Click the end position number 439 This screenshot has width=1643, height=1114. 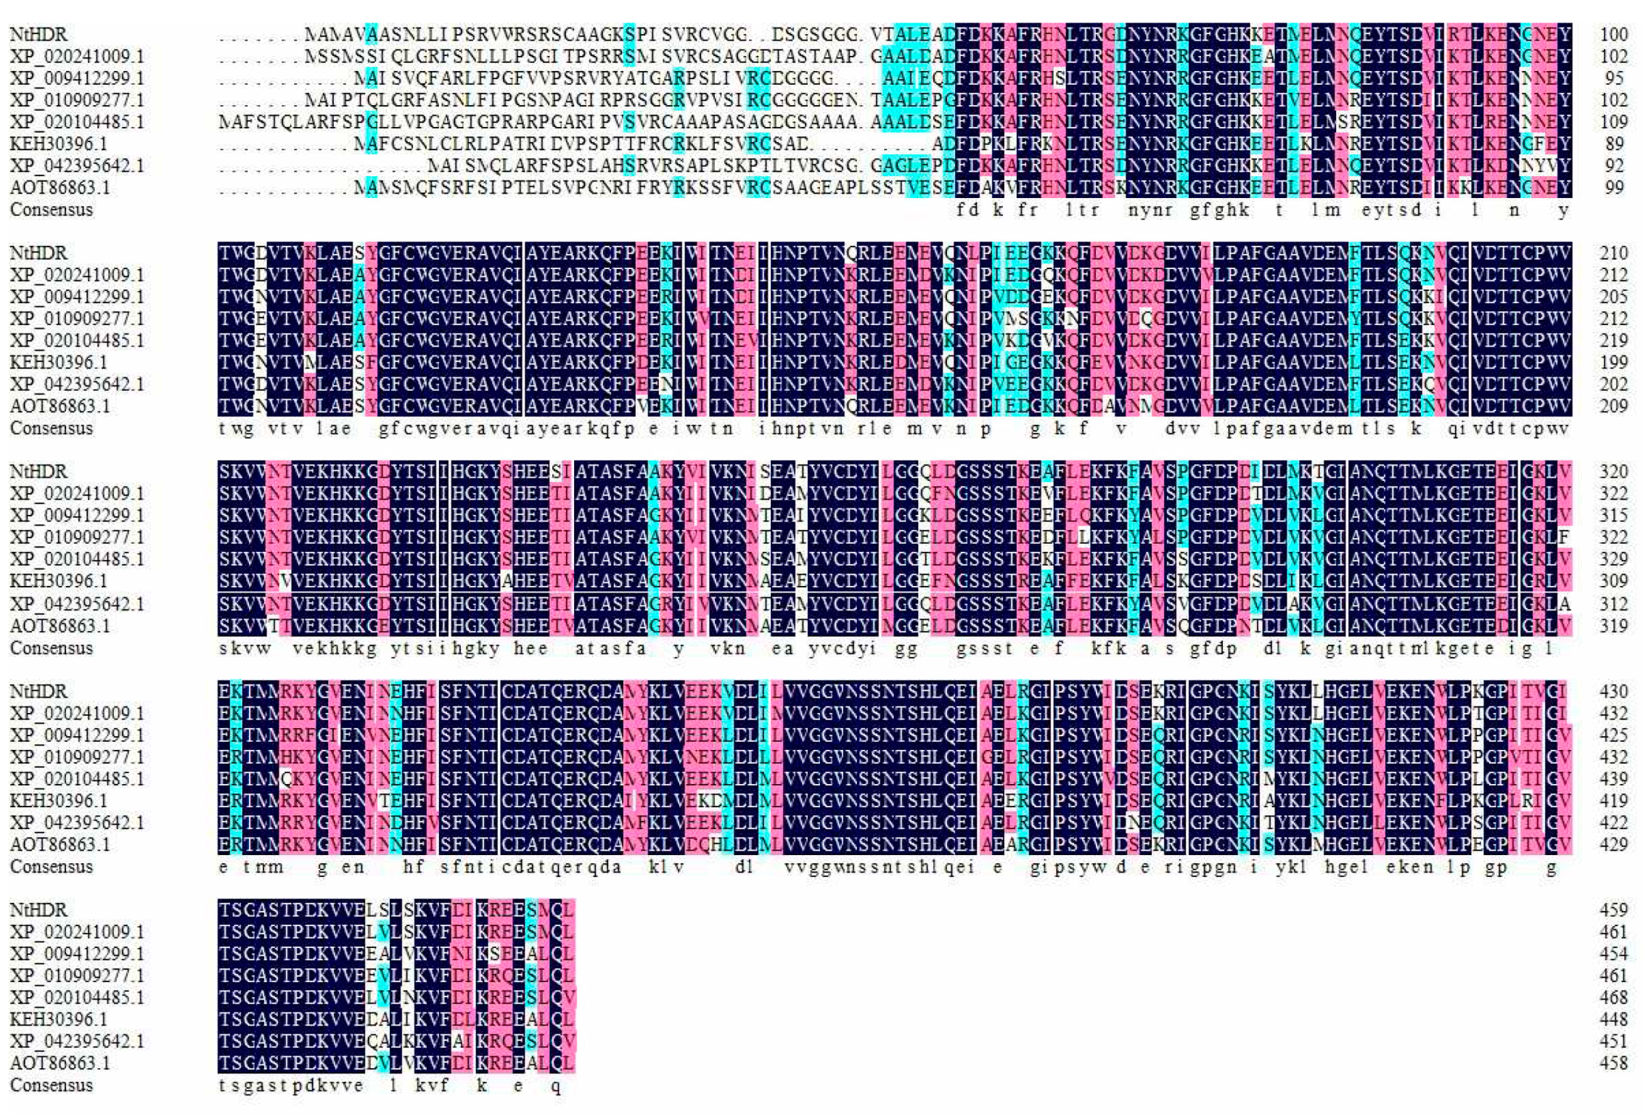click(x=1613, y=779)
